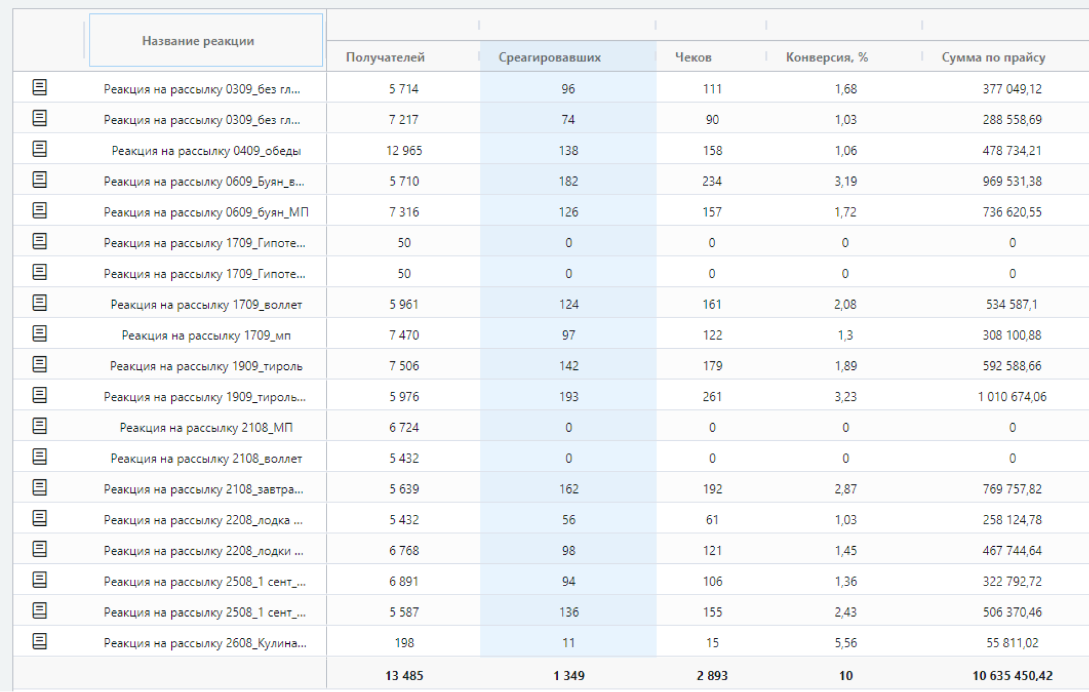Open details icon for 0409_обеды row
The width and height of the screenshot is (1089, 692).
point(39,149)
